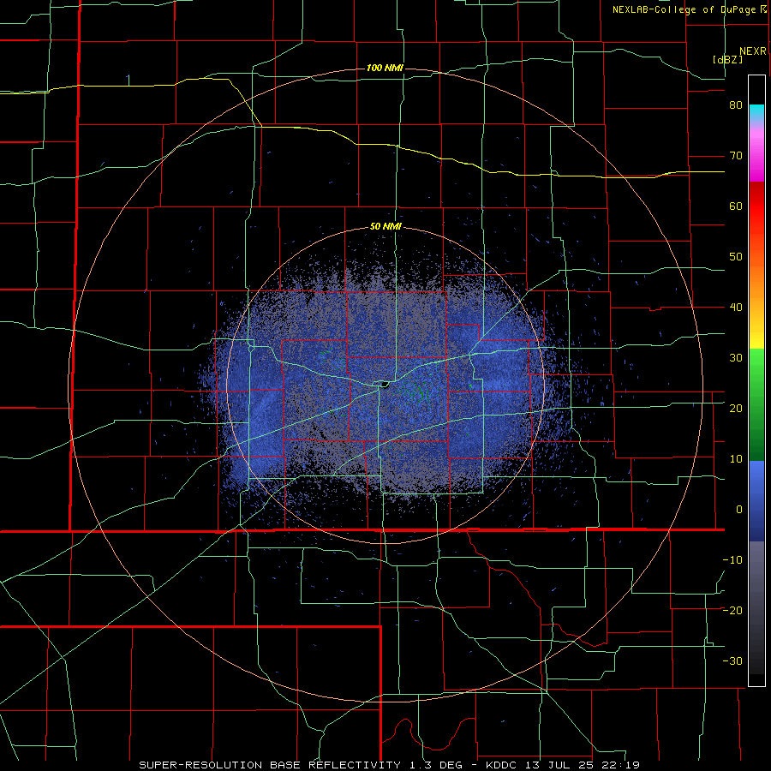Image resolution: width=771 pixels, height=771 pixels.
Task: Click the [dBZ] units label
Action: 727,59
